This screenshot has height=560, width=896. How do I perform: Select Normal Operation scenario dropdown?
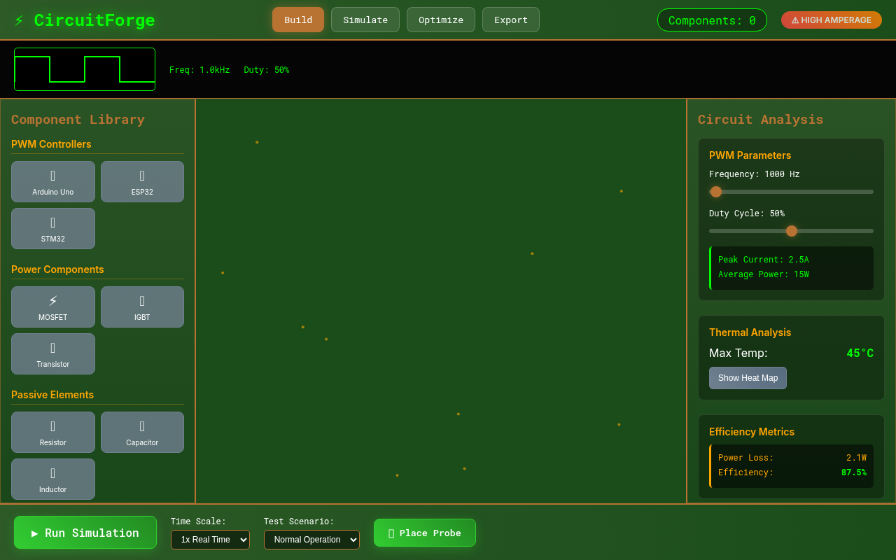(x=311, y=539)
